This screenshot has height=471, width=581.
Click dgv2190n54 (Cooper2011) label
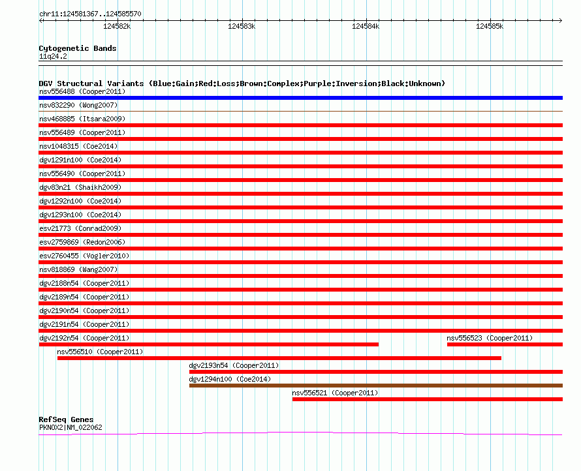point(84,311)
